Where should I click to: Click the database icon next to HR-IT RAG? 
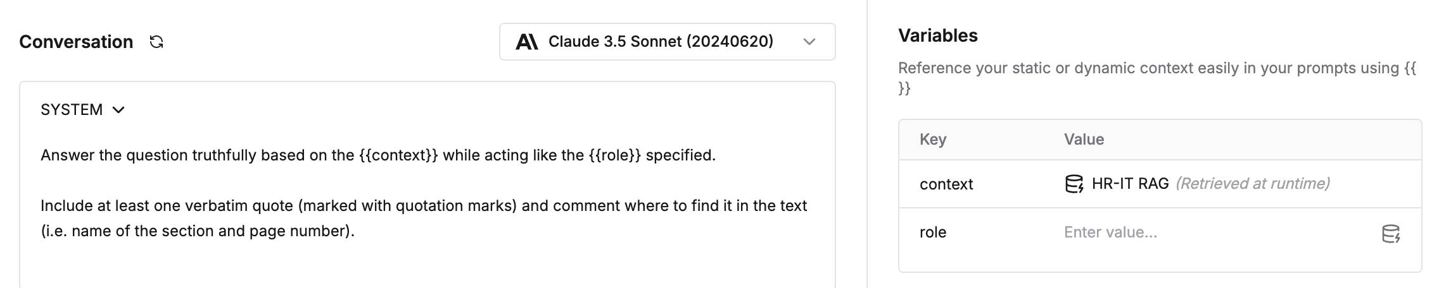point(1074,184)
